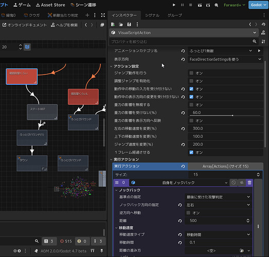Select the インスペクター tab

(x=124, y=15)
